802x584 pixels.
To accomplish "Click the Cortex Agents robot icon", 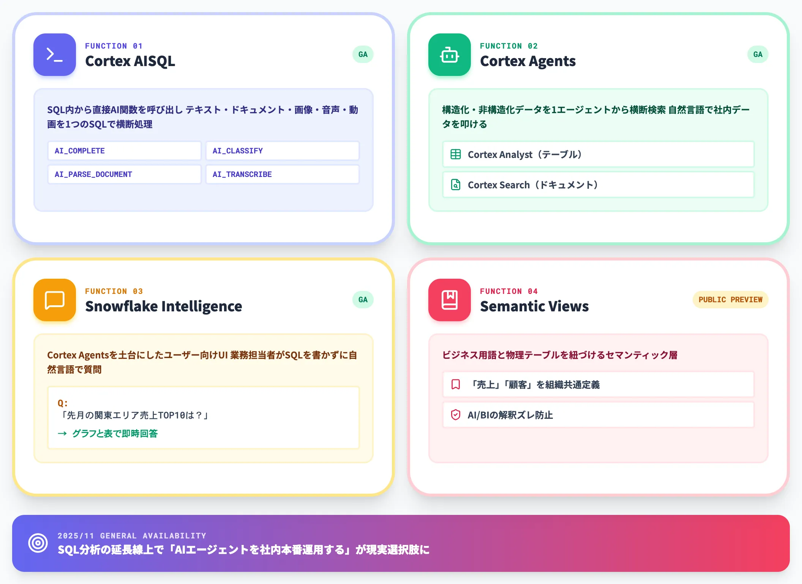I will (x=450, y=55).
